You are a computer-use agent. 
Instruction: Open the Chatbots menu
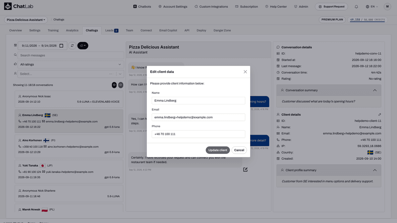(x=142, y=7)
